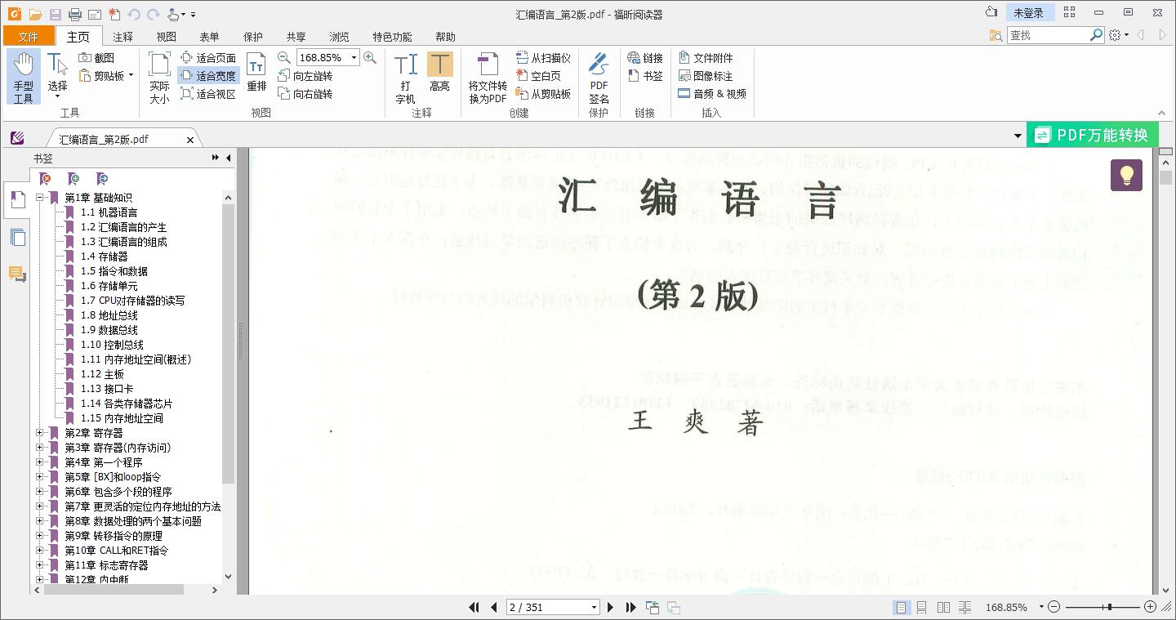Viewport: 1176px width, 620px height.
Task: Toggle Fit Width view (适合宽度)
Action: pos(209,75)
